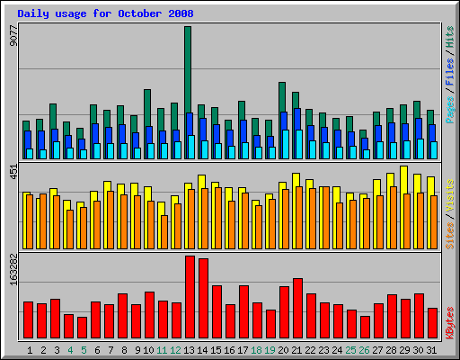Click the red KBytes bar for day 14

[203, 299]
